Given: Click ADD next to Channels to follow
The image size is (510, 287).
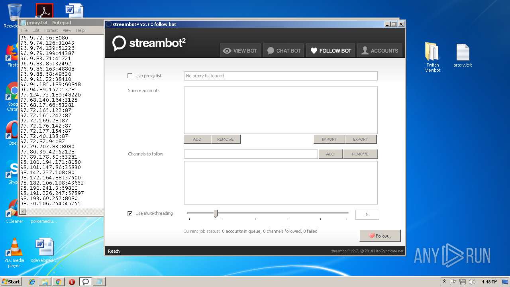Looking at the screenshot, I should coord(330,154).
